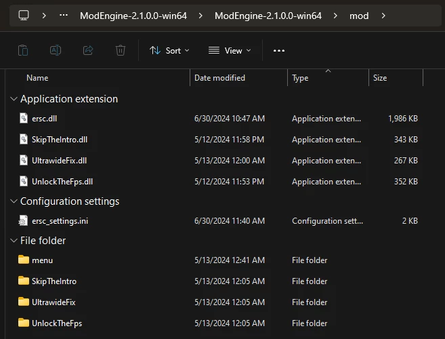Click the 343 KB size value
The image size is (445, 339).
(406, 140)
